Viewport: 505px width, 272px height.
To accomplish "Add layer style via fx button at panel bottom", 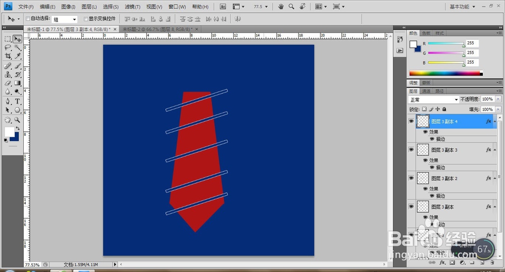I will (x=442, y=263).
